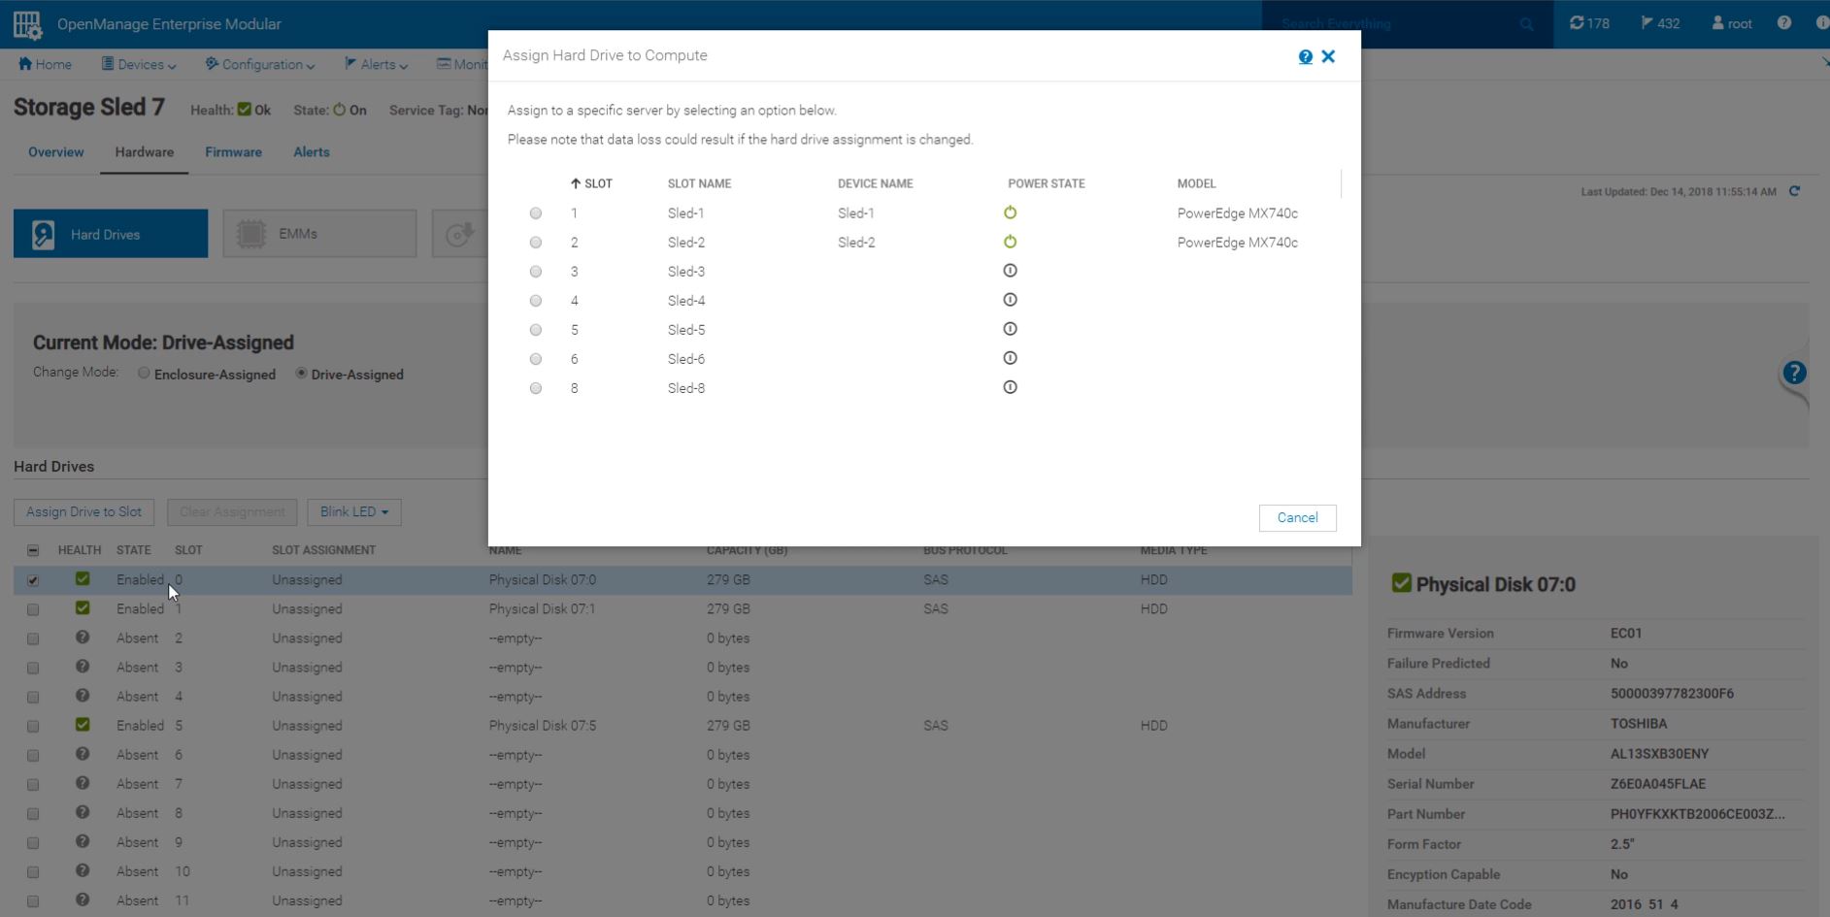This screenshot has height=917, width=1830.
Task: Click the health icon for Physical Disk 07:5
Action: 83,724
